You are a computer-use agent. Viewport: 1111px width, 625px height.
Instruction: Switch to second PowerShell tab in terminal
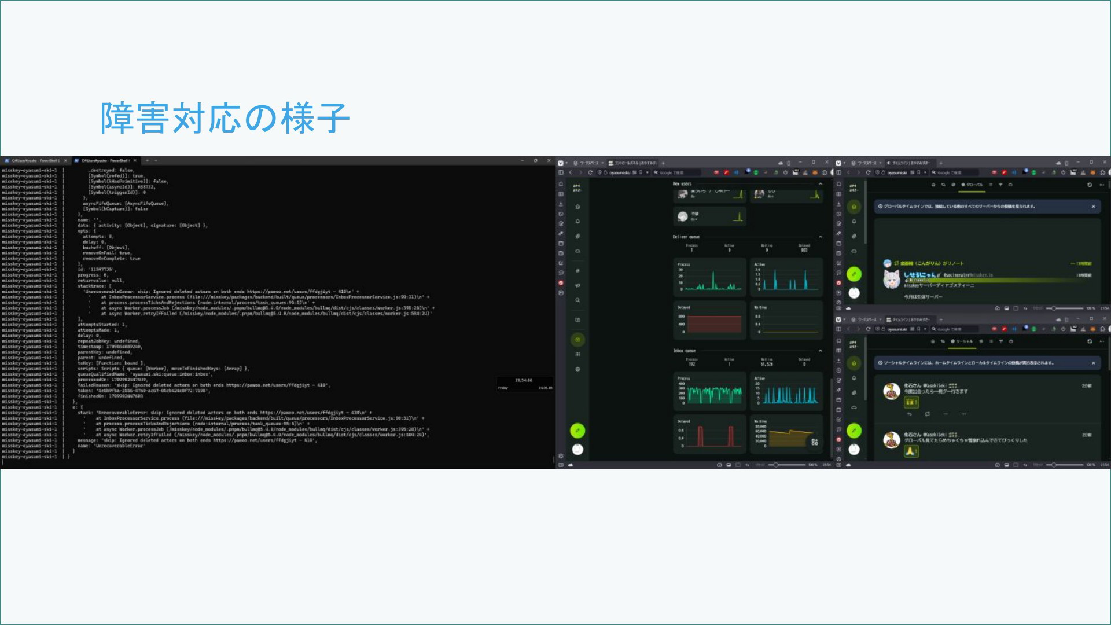104,161
